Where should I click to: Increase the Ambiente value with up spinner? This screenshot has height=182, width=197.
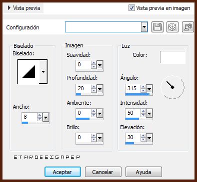pyautogui.click(x=93, y=112)
